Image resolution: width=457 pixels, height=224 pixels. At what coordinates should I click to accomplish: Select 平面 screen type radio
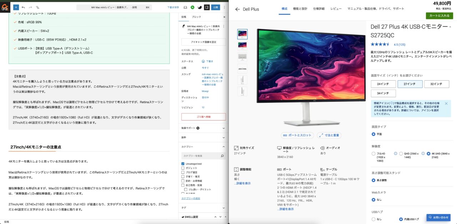click(373, 134)
